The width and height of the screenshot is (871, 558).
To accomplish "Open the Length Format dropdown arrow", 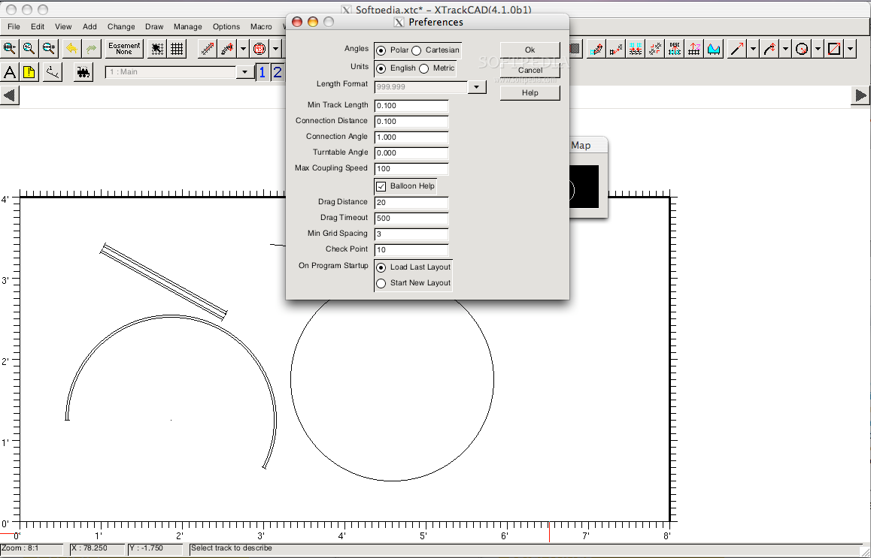I will (x=477, y=87).
